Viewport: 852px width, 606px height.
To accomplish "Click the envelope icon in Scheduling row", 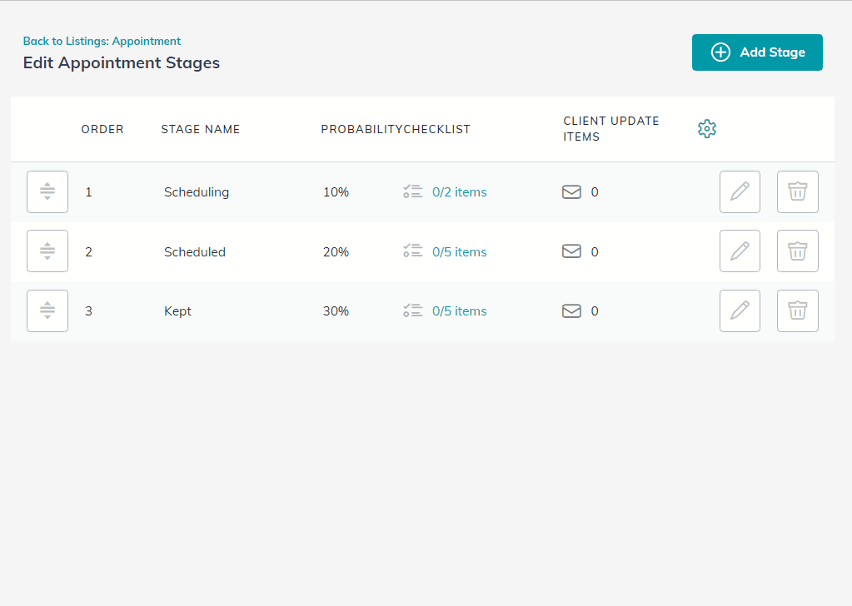I will 571,191.
